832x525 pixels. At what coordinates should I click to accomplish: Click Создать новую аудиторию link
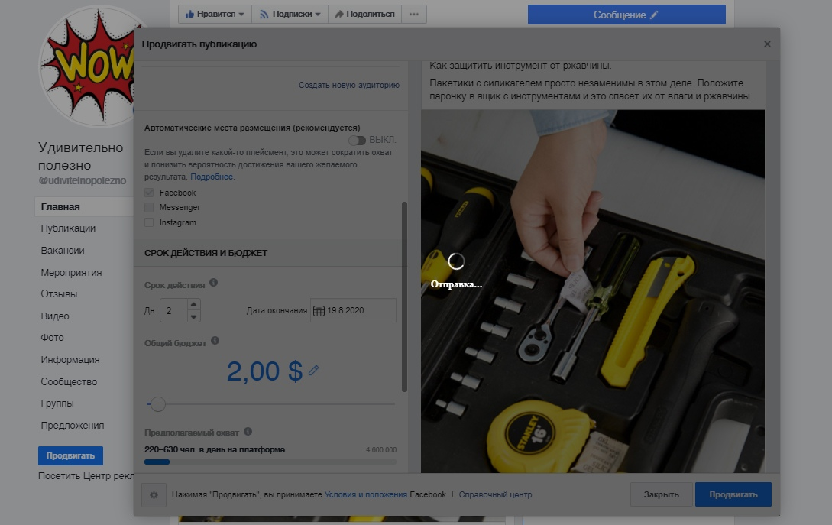point(348,85)
